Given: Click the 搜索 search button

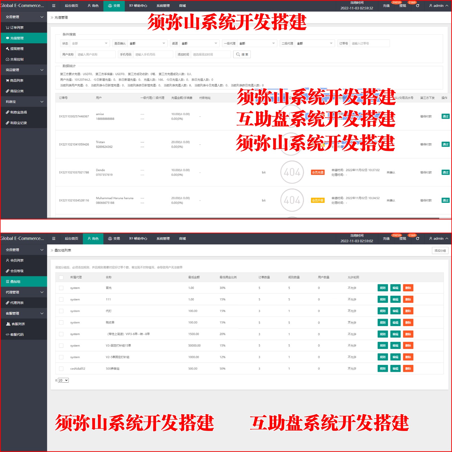Looking at the screenshot, I should 242,55.
